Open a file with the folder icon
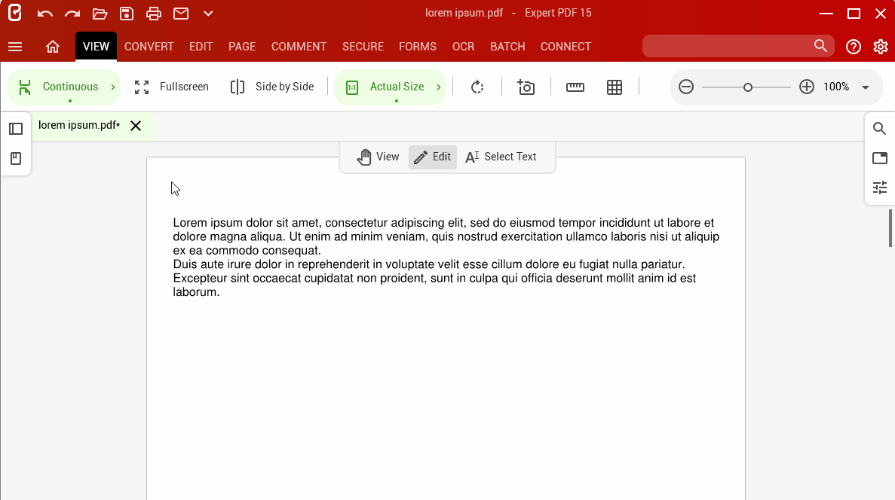Viewport: 895px width, 500px height. 100,14
